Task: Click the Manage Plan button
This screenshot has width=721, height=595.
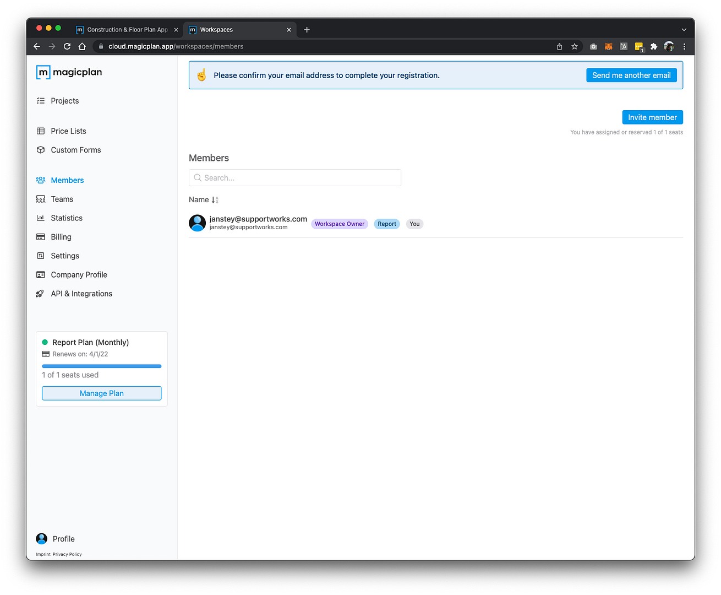Action: [102, 393]
